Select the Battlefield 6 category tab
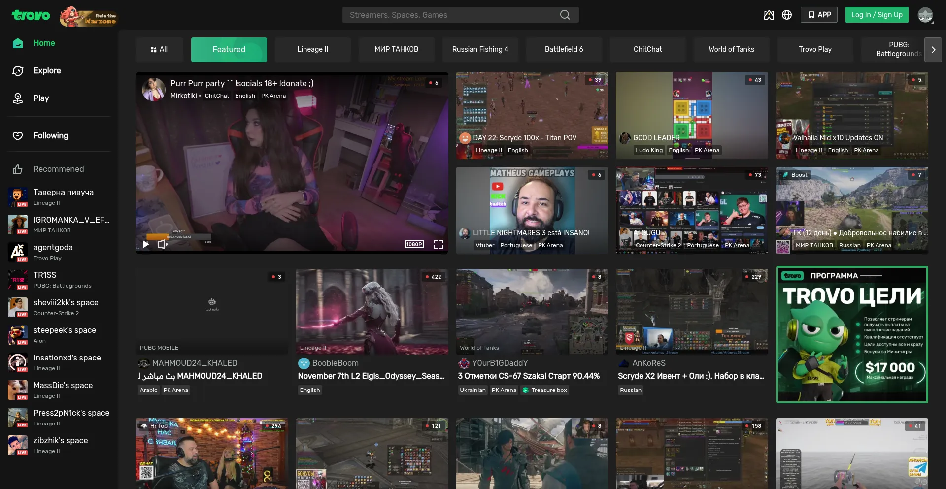 pyautogui.click(x=564, y=50)
